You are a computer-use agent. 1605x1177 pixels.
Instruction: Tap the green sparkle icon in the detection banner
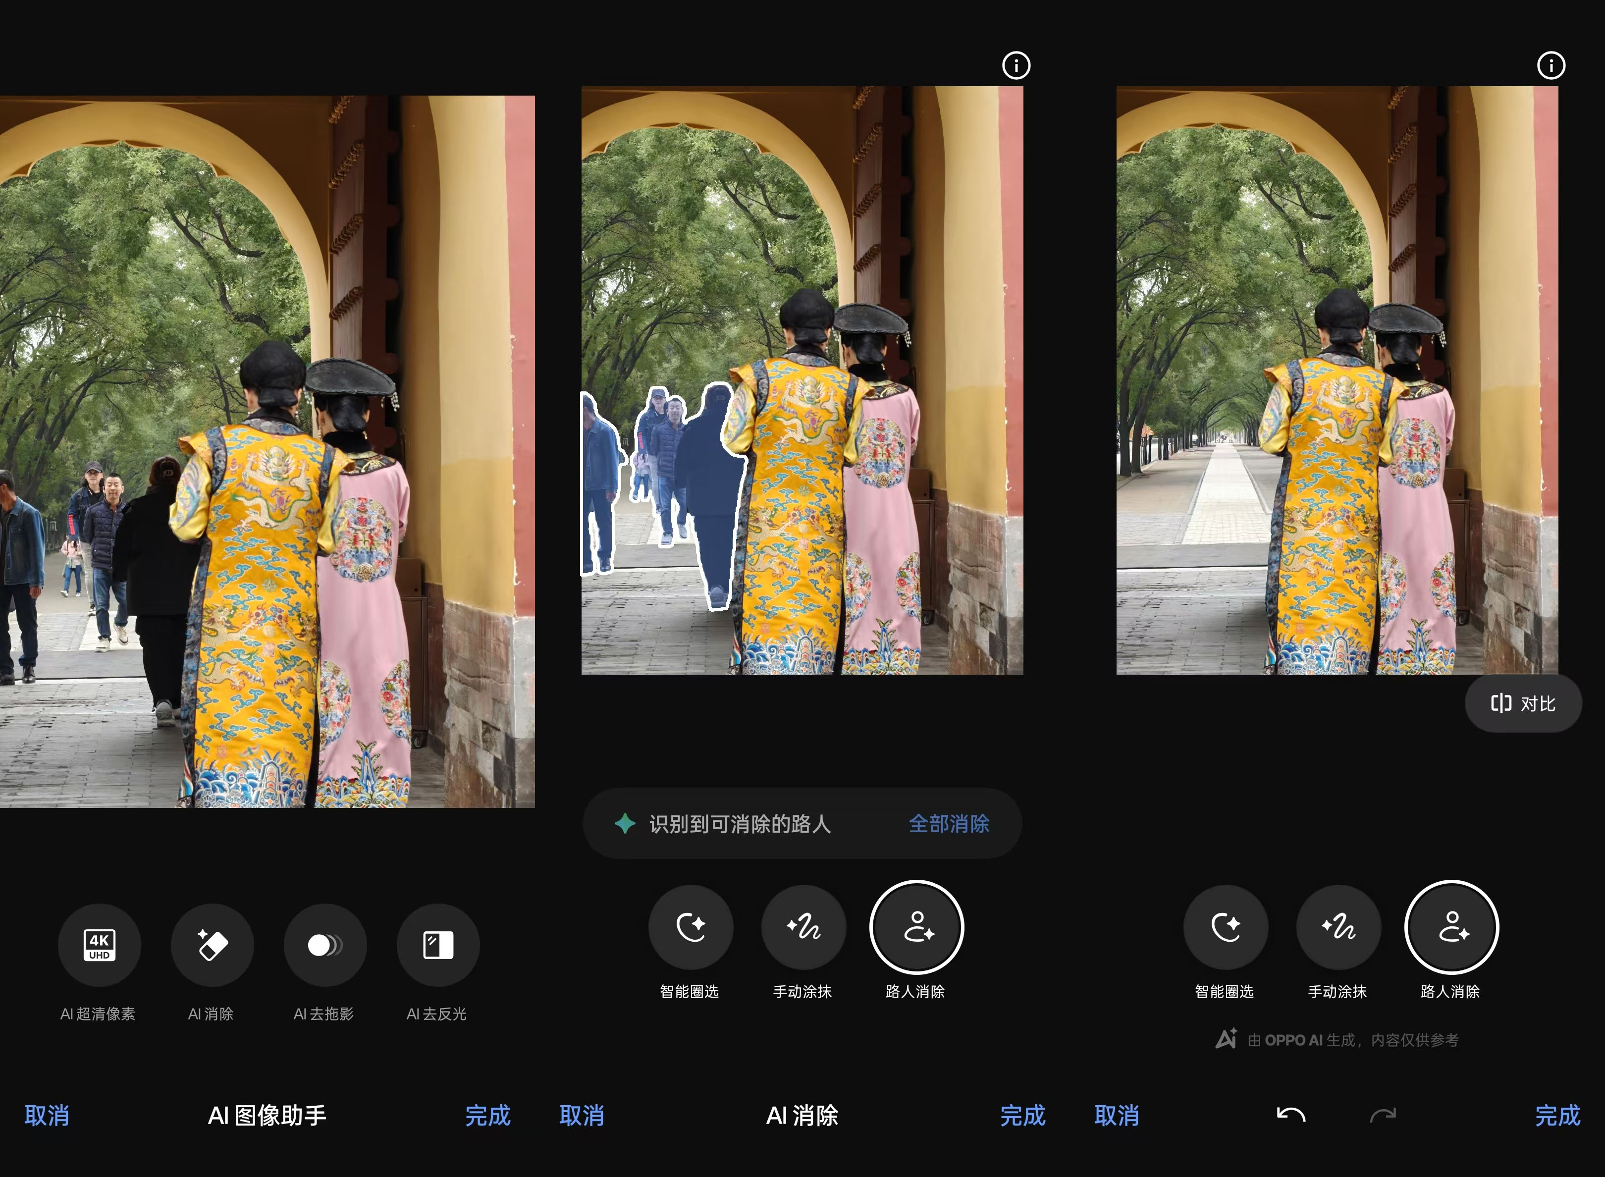625,824
